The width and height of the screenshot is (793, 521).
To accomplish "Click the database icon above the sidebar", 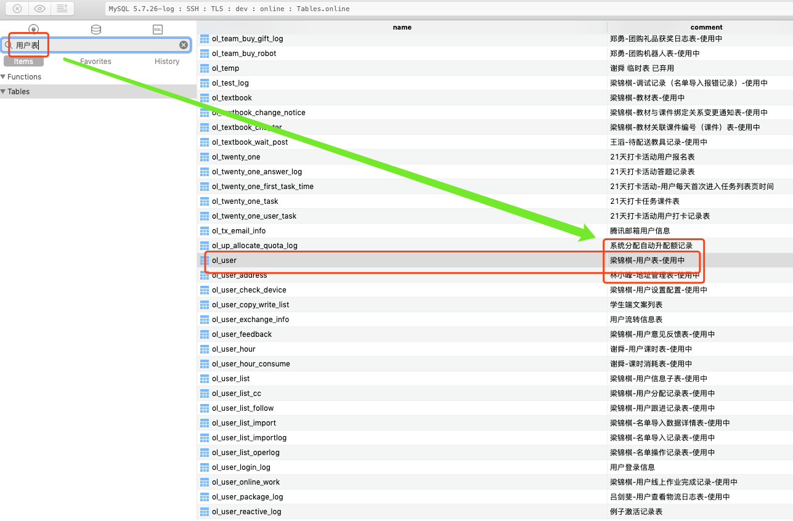I will [x=96, y=28].
